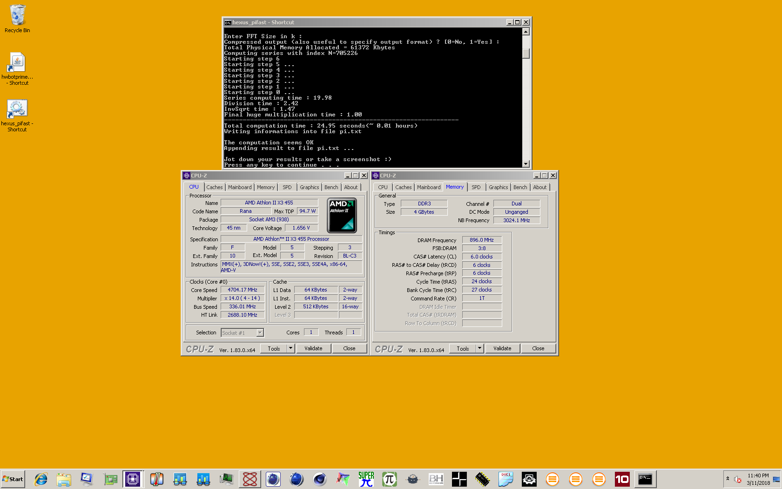The image size is (782, 489).
Task: Click Tools button in the right CPU-Z Memory window
Action: point(463,348)
